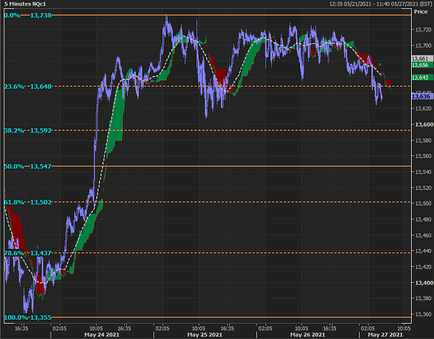434x339 pixels.
Task: Click the 13,720 price axis tick
Action: tap(423, 30)
